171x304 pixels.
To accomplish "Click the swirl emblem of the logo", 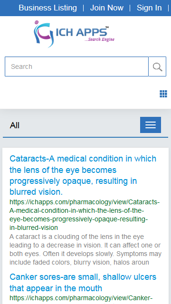I will 44,34.
